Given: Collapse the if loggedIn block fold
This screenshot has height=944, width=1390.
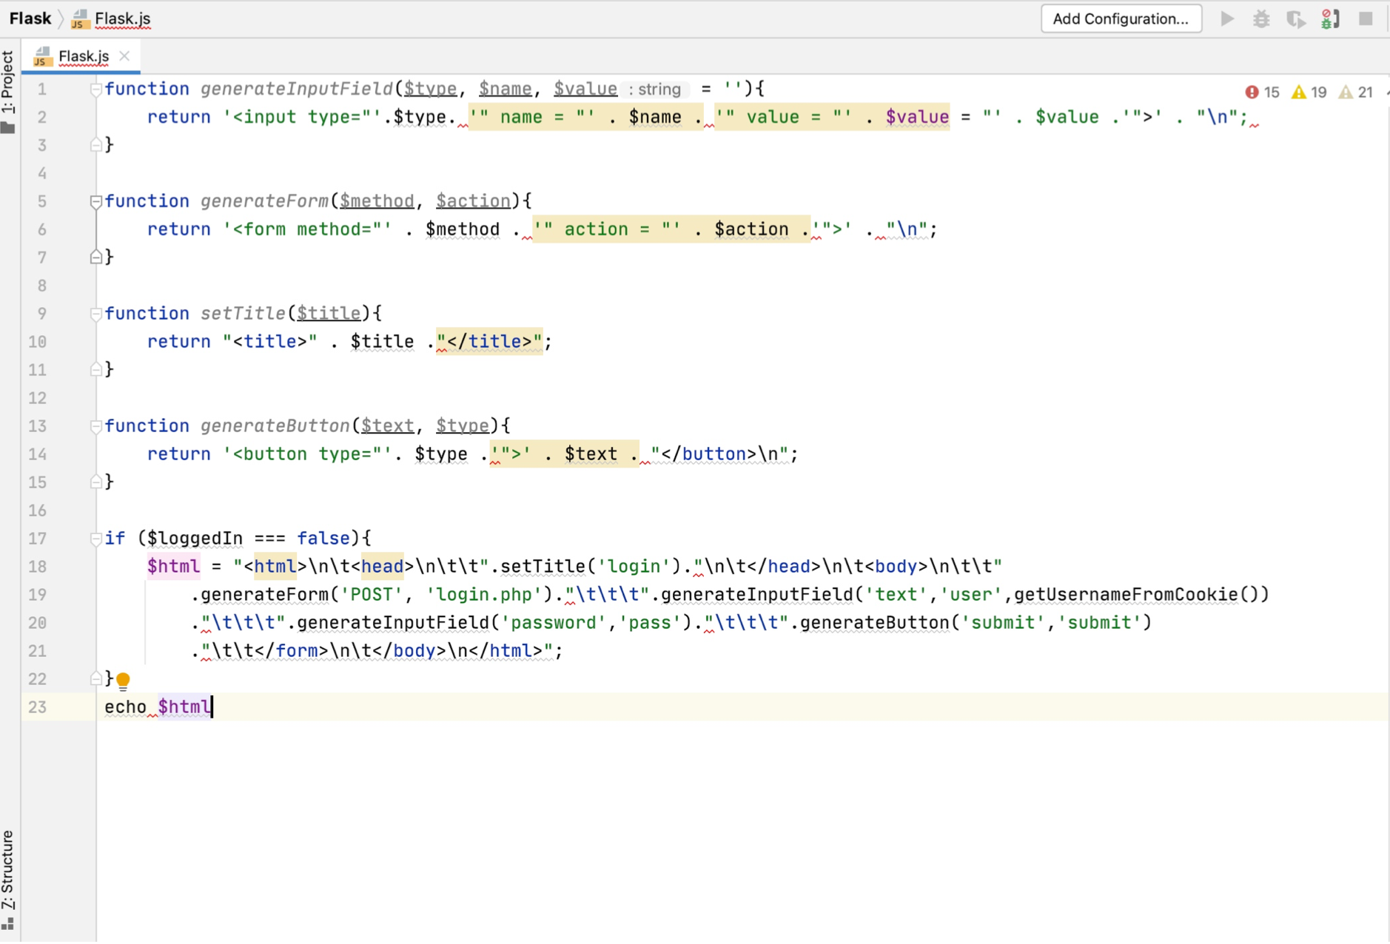Looking at the screenshot, I should point(95,539).
